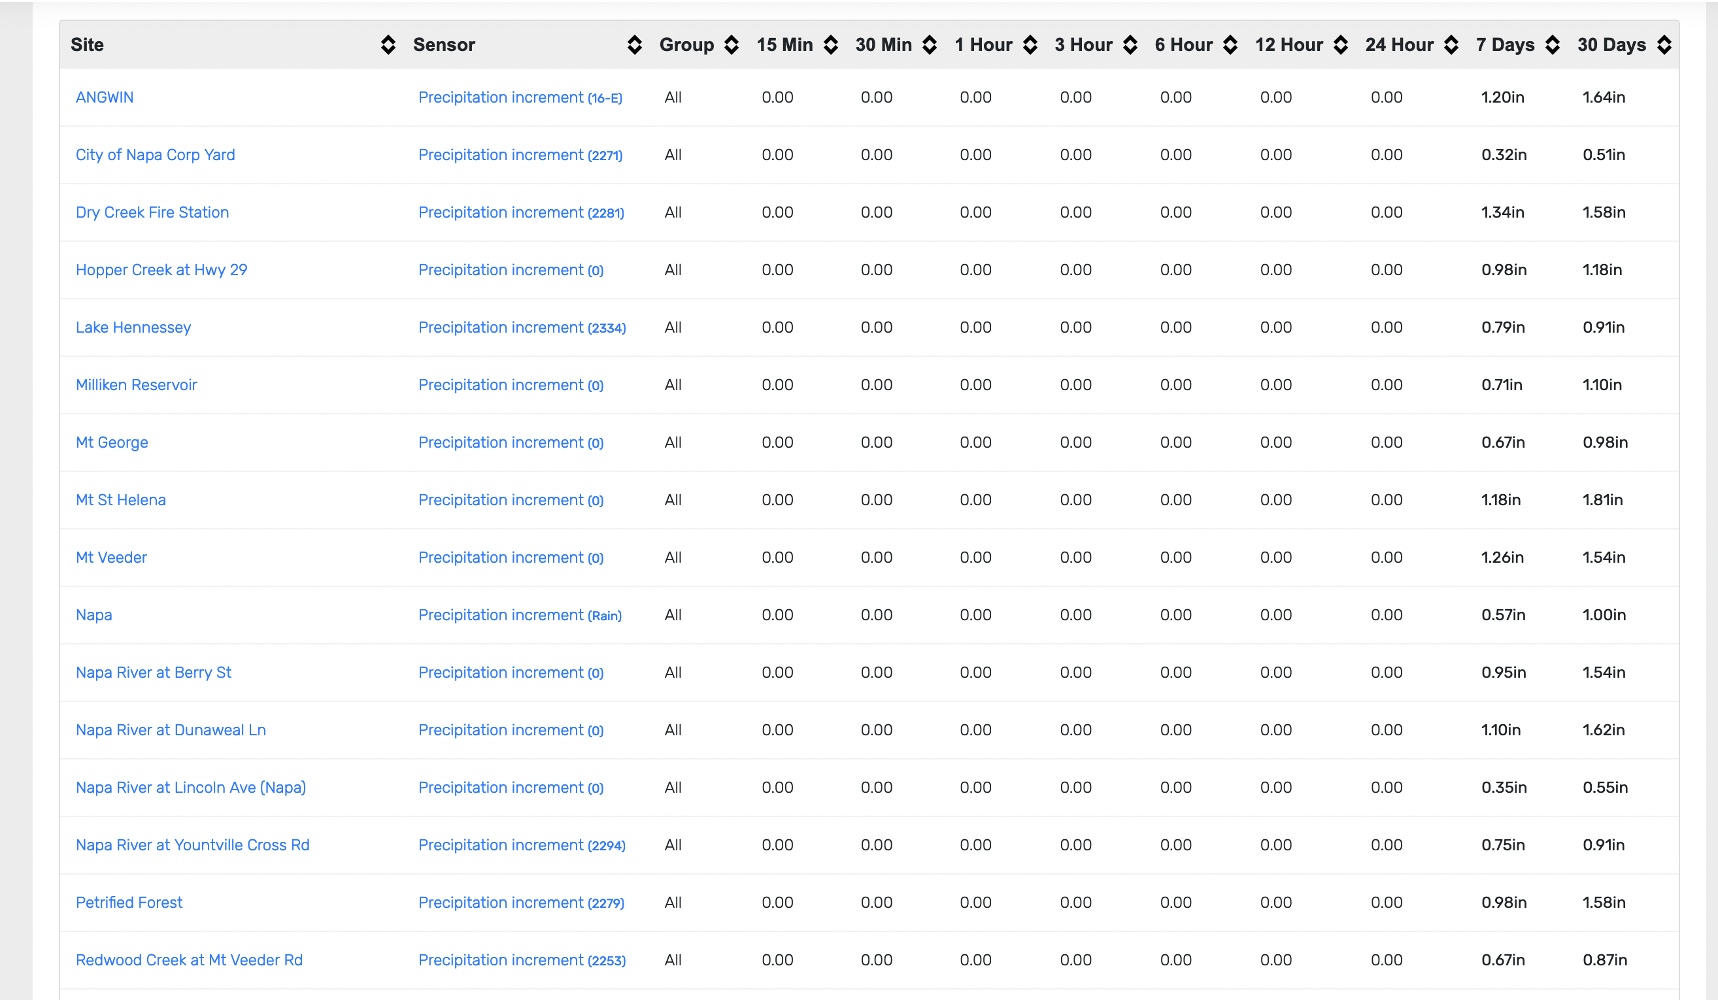Viewport: 1718px width, 1000px height.
Task: Sort by 24 Hour column icon
Action: pyautogui.click(x=1451, y=45)
